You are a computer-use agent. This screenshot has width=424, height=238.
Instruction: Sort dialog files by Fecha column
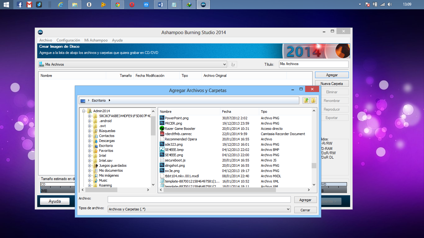[x=240, y=112]
